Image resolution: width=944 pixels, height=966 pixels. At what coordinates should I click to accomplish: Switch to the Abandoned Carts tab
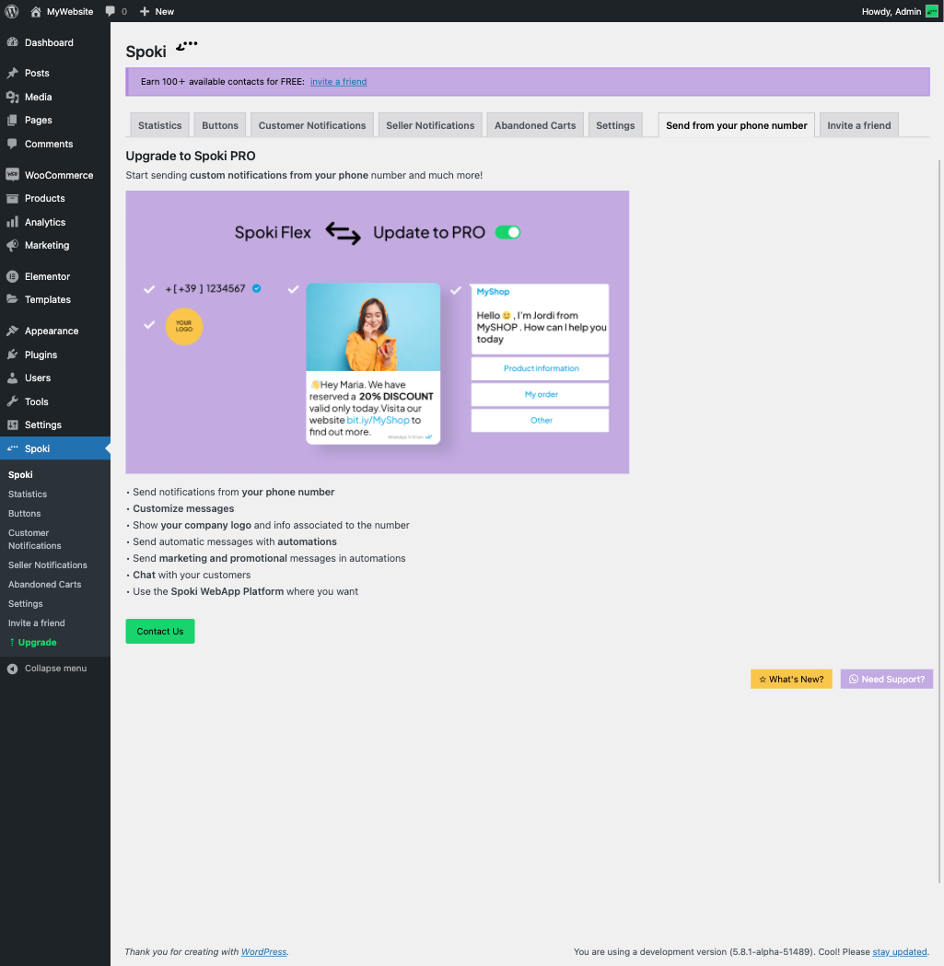pyautogui.click(x=535, y=125)
